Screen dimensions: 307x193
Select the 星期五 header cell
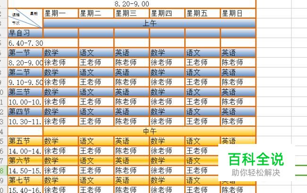coord(203,14)
